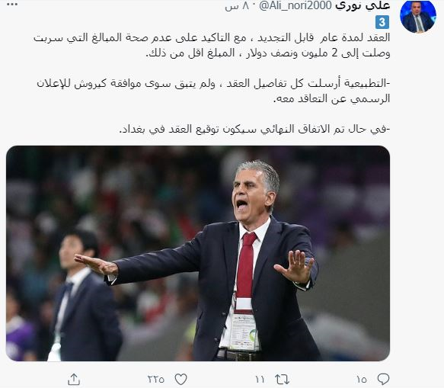Click the reply speech-bubble icon
The width and height of the screenshot is (444, 388).
click(x=383, y=379)
